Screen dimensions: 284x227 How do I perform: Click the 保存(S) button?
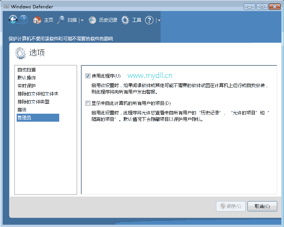tap(231, 206)
